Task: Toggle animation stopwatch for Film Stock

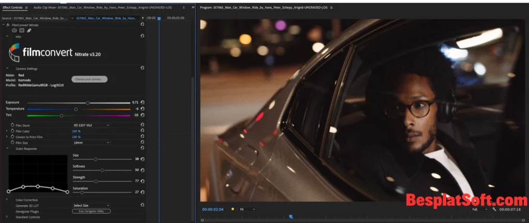Action: point(12,125)
